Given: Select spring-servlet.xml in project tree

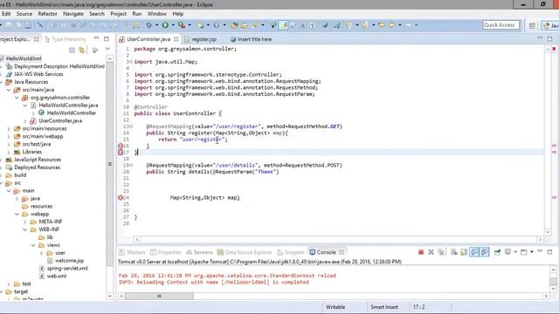Looking at the screenshot, I should click(64, 269).
